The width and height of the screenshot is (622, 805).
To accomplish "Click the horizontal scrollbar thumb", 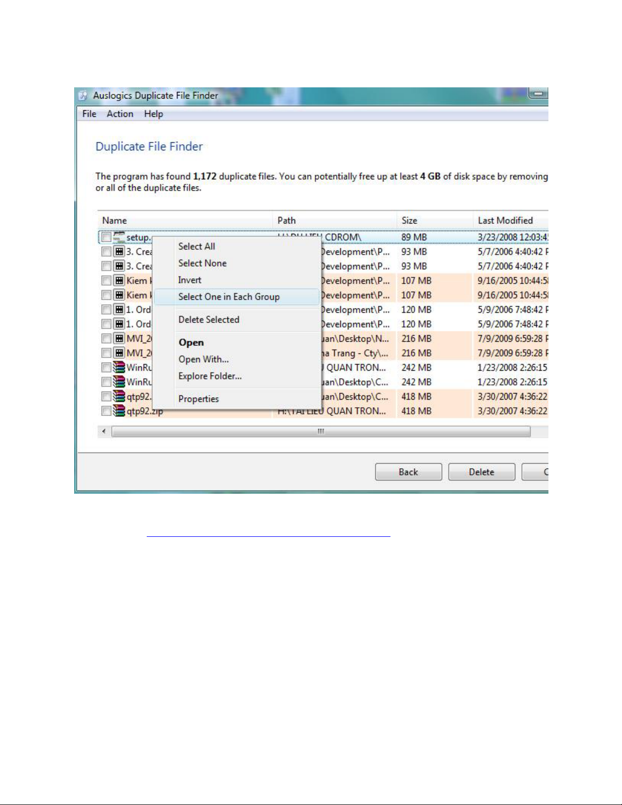I will (320, 432).
